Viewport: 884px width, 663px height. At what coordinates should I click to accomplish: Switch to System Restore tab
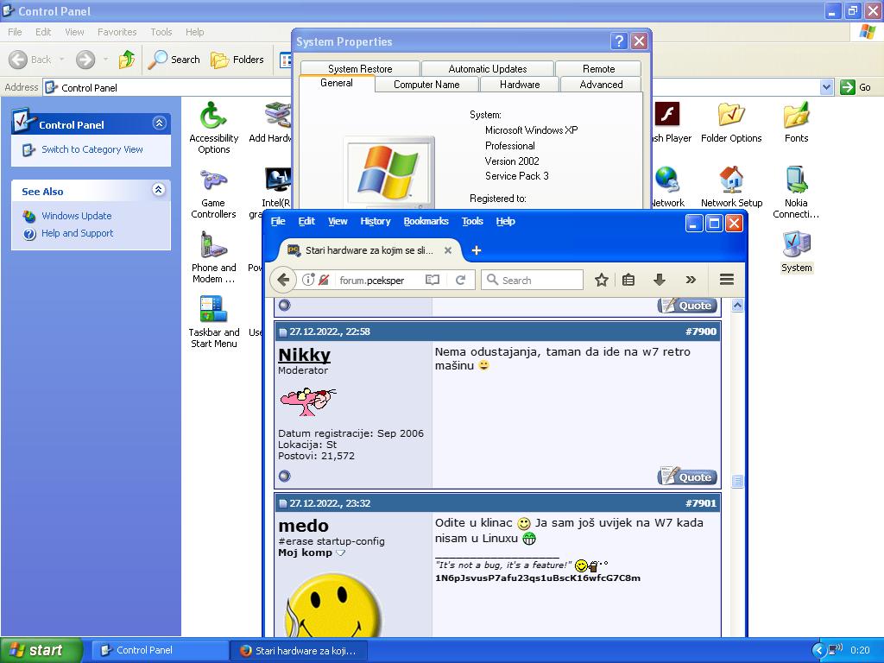[x=360, y=69]
